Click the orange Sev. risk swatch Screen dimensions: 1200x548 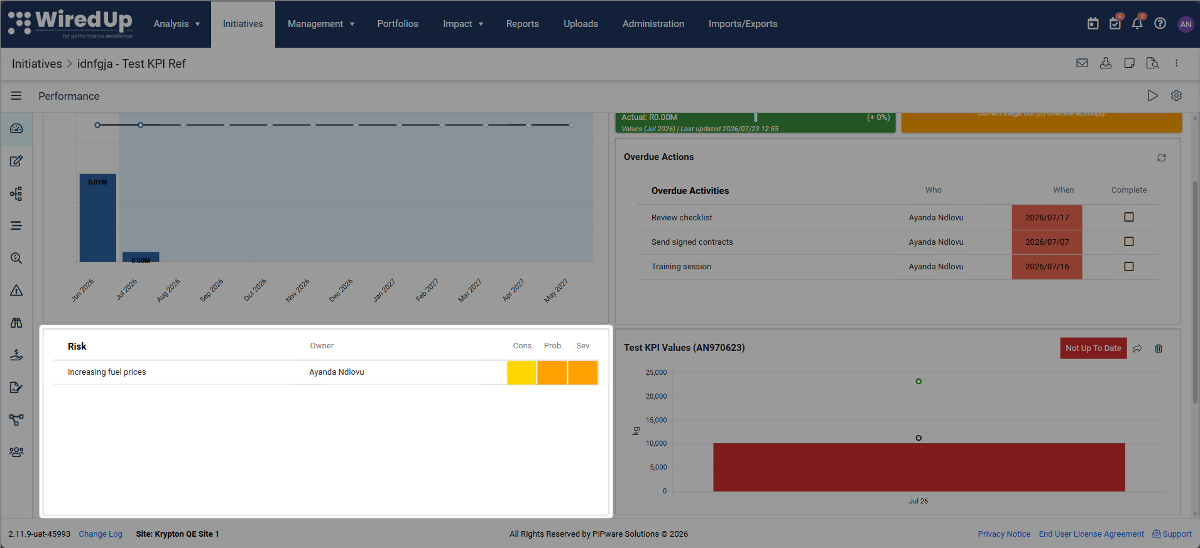tap(583, 372)
